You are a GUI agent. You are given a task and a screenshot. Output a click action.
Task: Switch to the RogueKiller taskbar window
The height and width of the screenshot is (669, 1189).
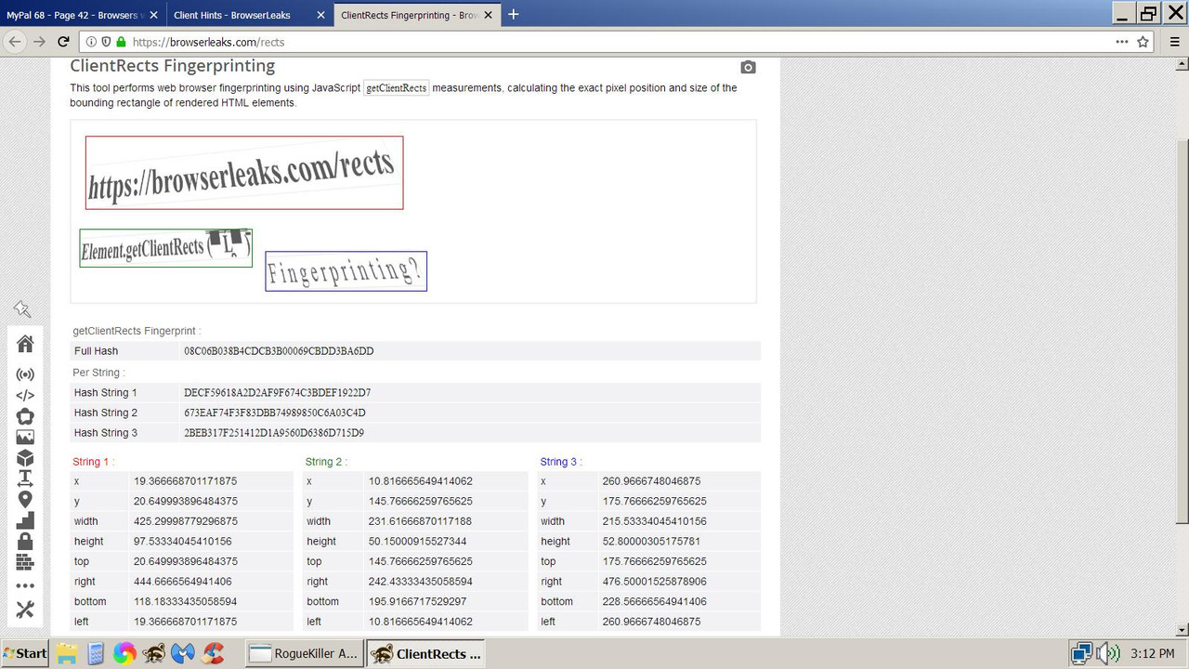click(x=305, y=653)
